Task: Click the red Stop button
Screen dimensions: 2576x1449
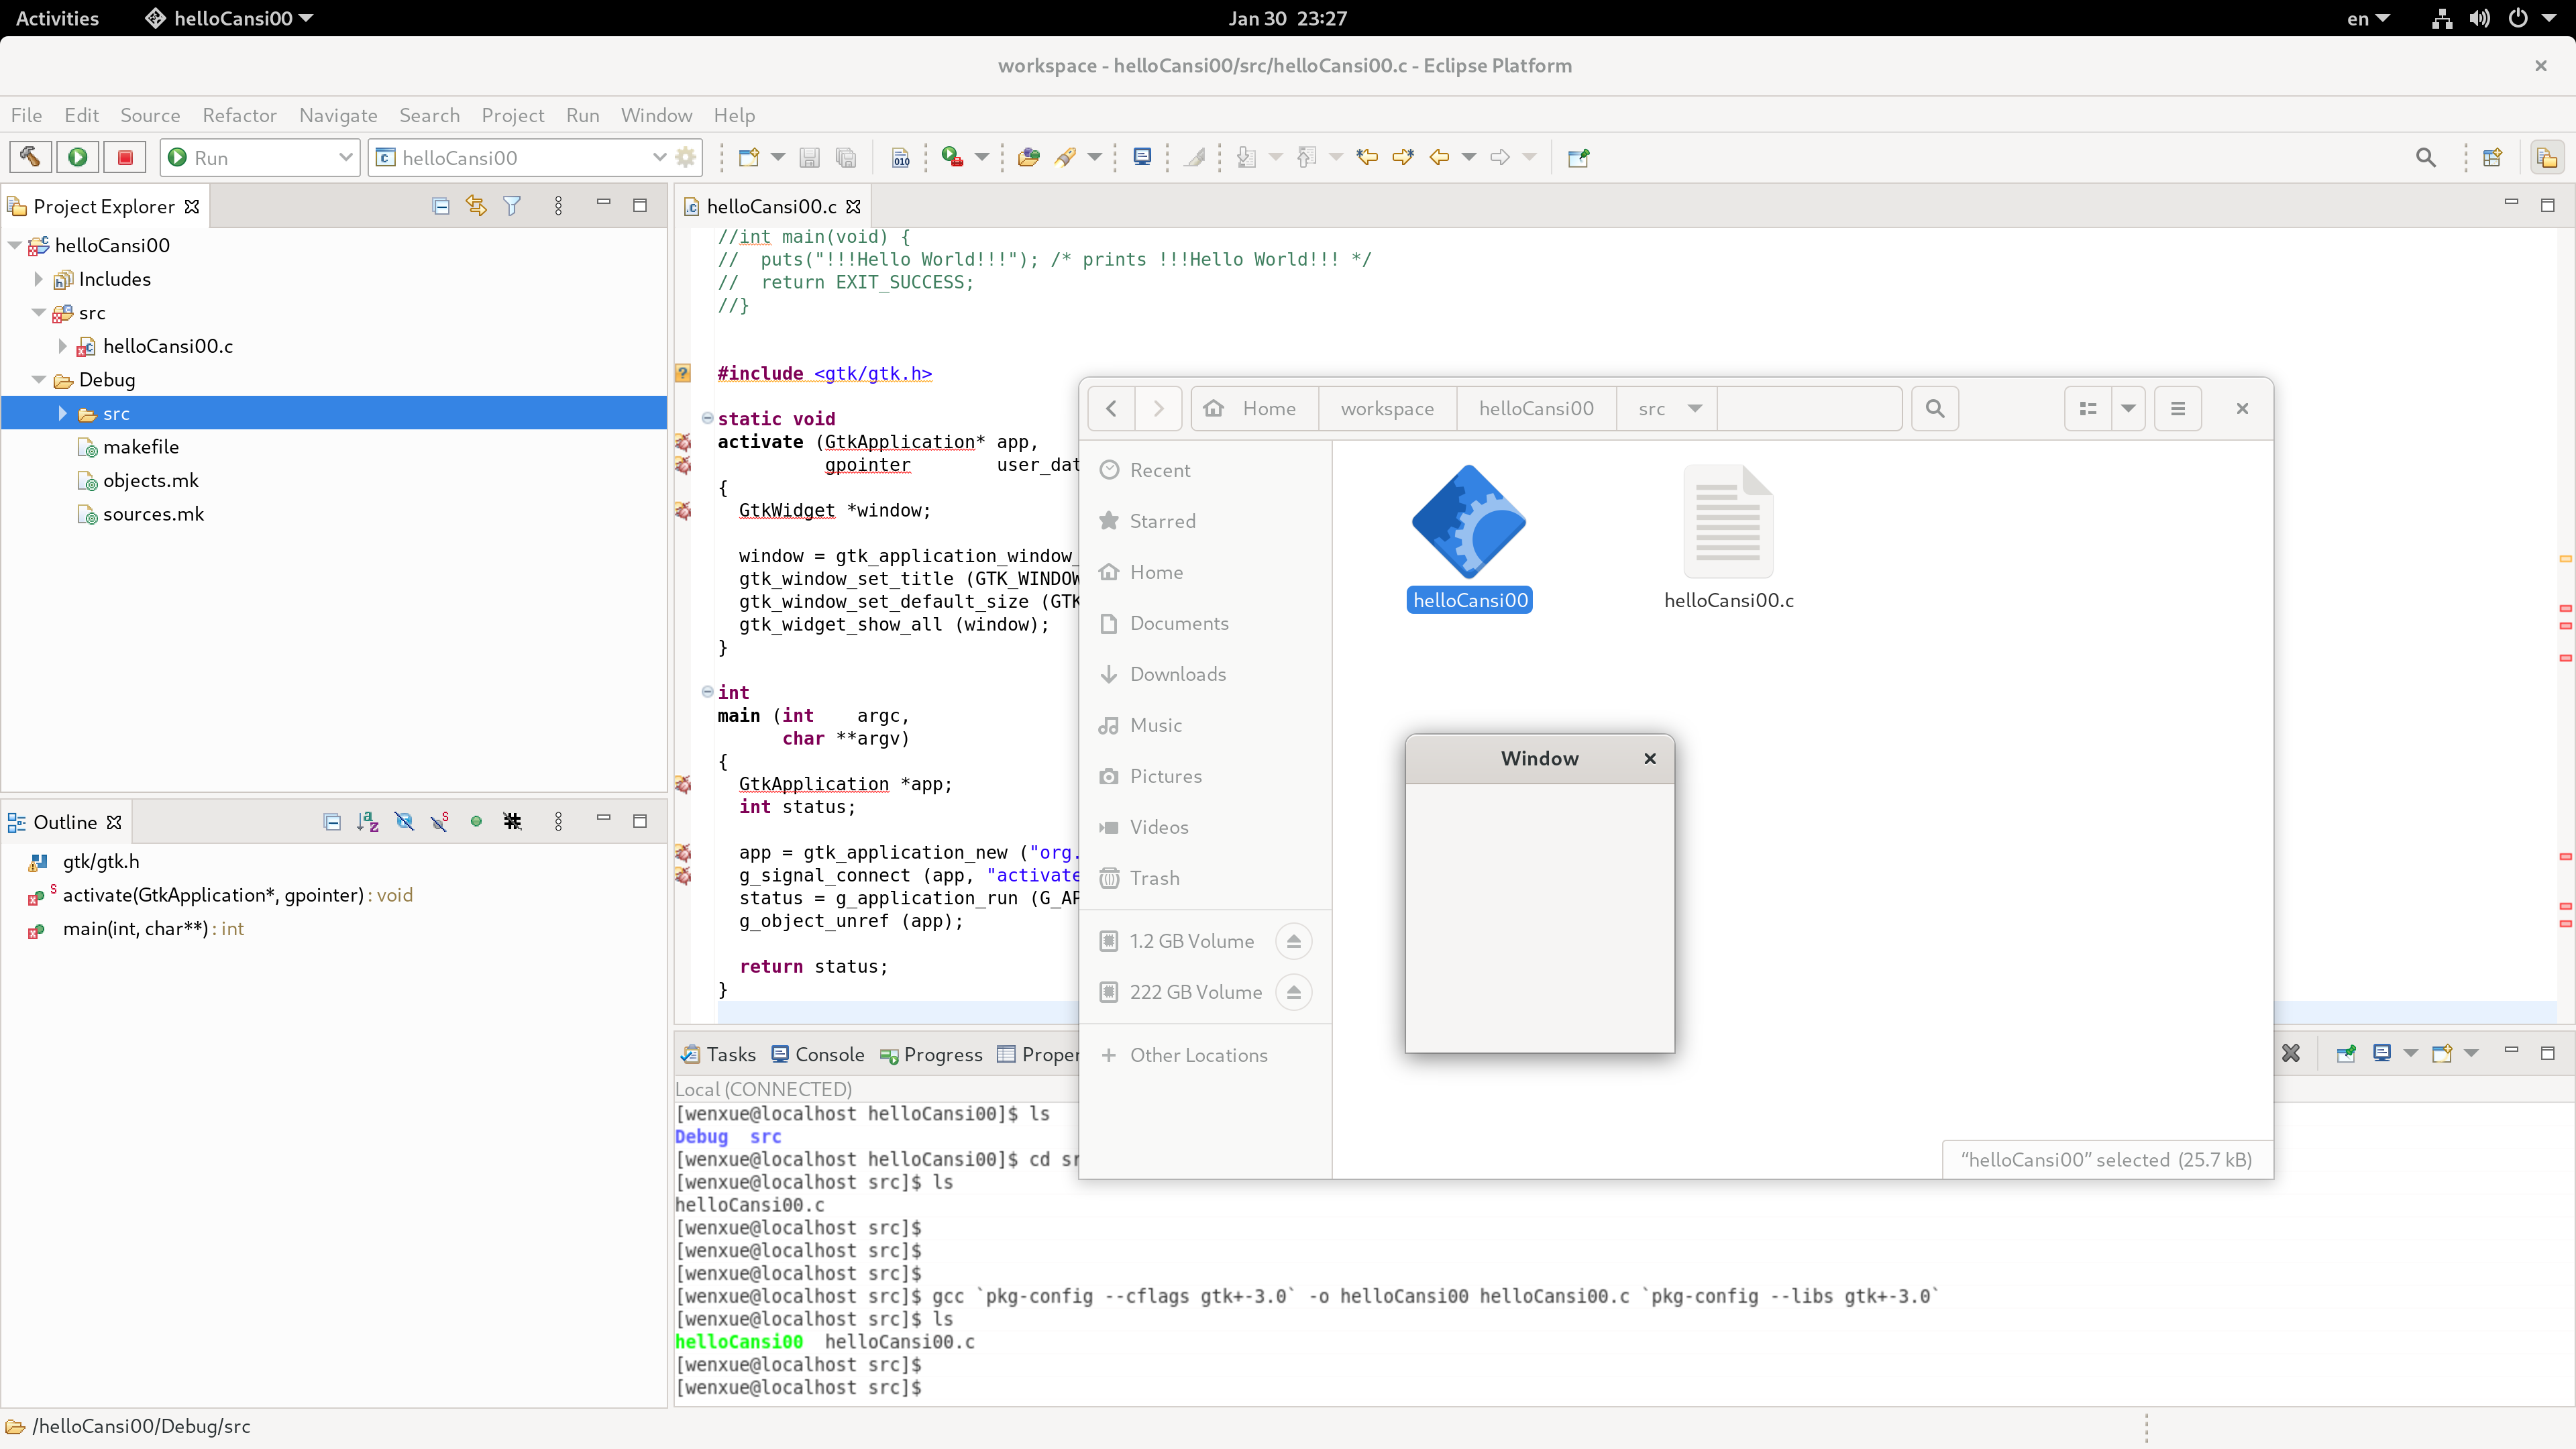Action: [x=125, y=157]
